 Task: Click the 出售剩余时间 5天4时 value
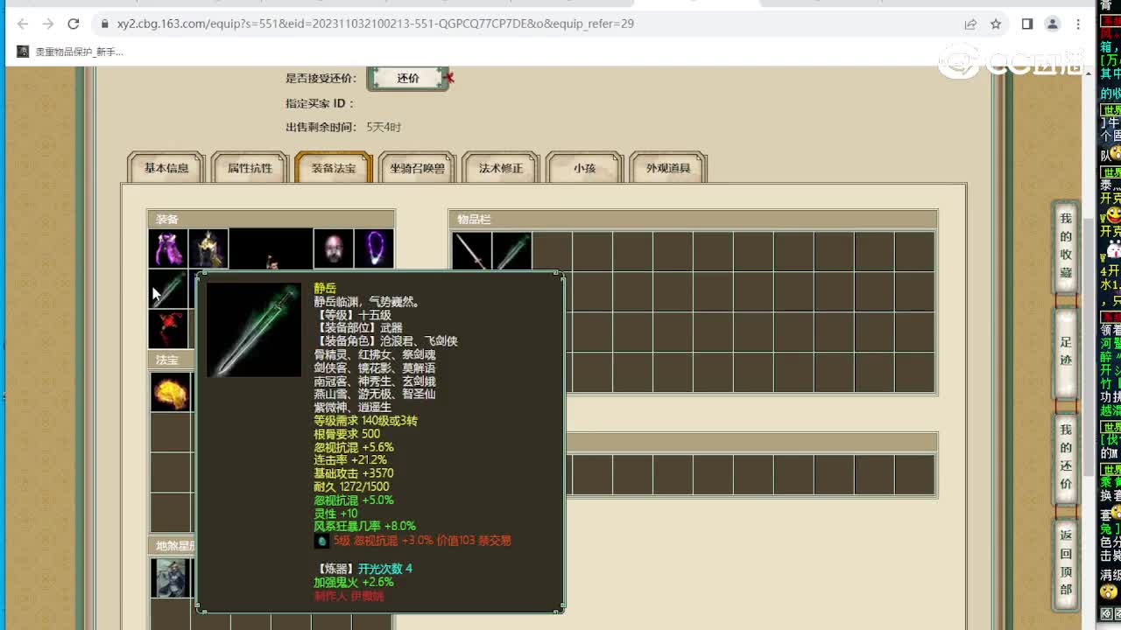tap(384, 128)
